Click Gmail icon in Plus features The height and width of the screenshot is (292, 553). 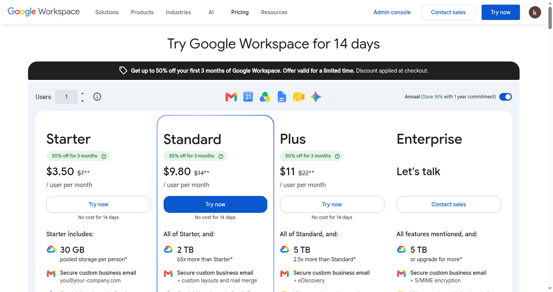pos(285,274)
